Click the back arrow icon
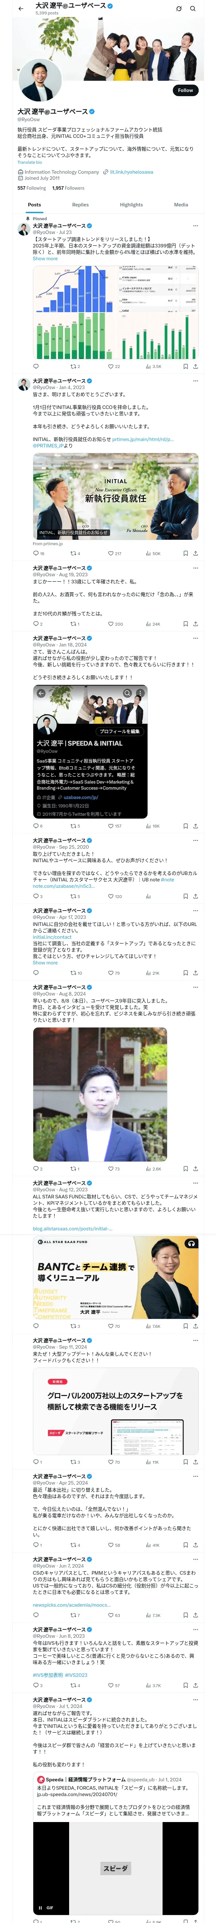Viewport: 216px width, 1923px height. tap(21, 9)
